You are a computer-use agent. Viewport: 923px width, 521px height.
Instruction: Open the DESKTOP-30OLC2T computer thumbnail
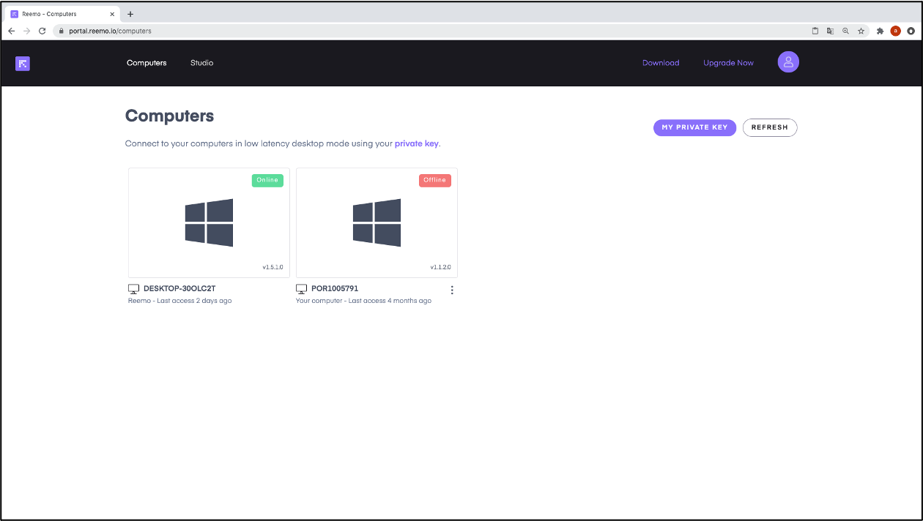click(x=209, y=222)
